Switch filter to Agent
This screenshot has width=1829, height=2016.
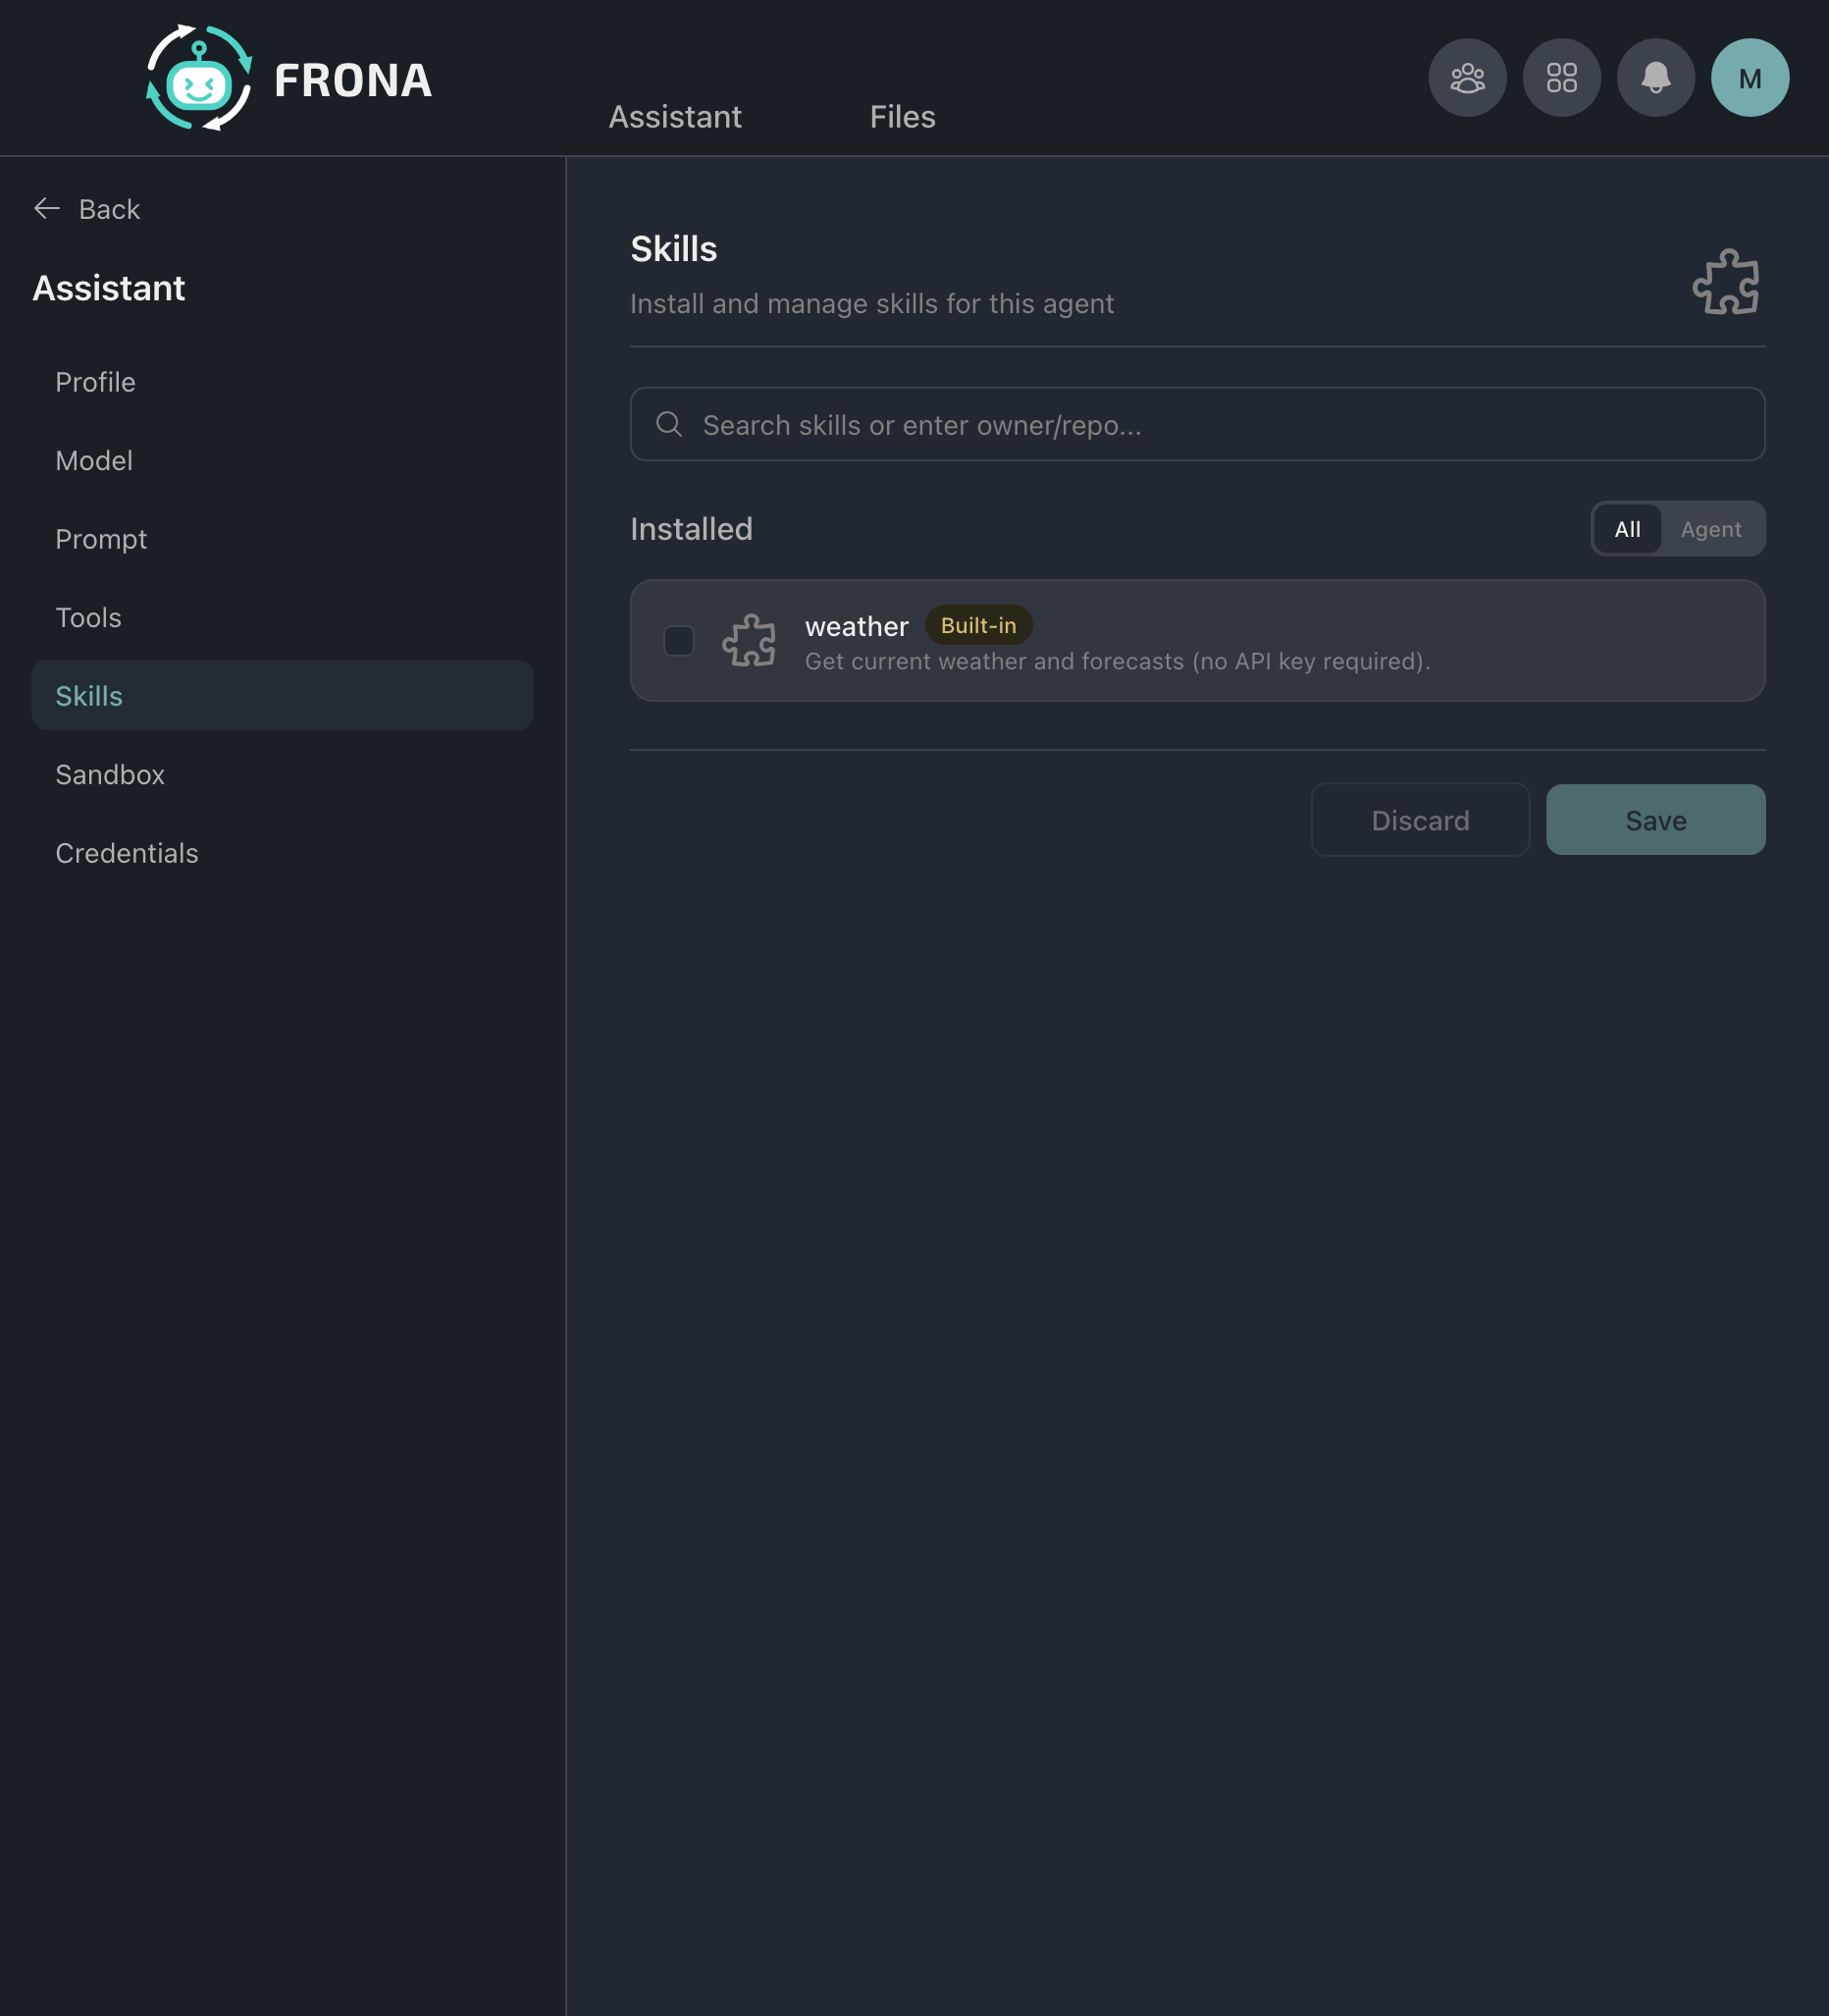(x=1710, y=529)
